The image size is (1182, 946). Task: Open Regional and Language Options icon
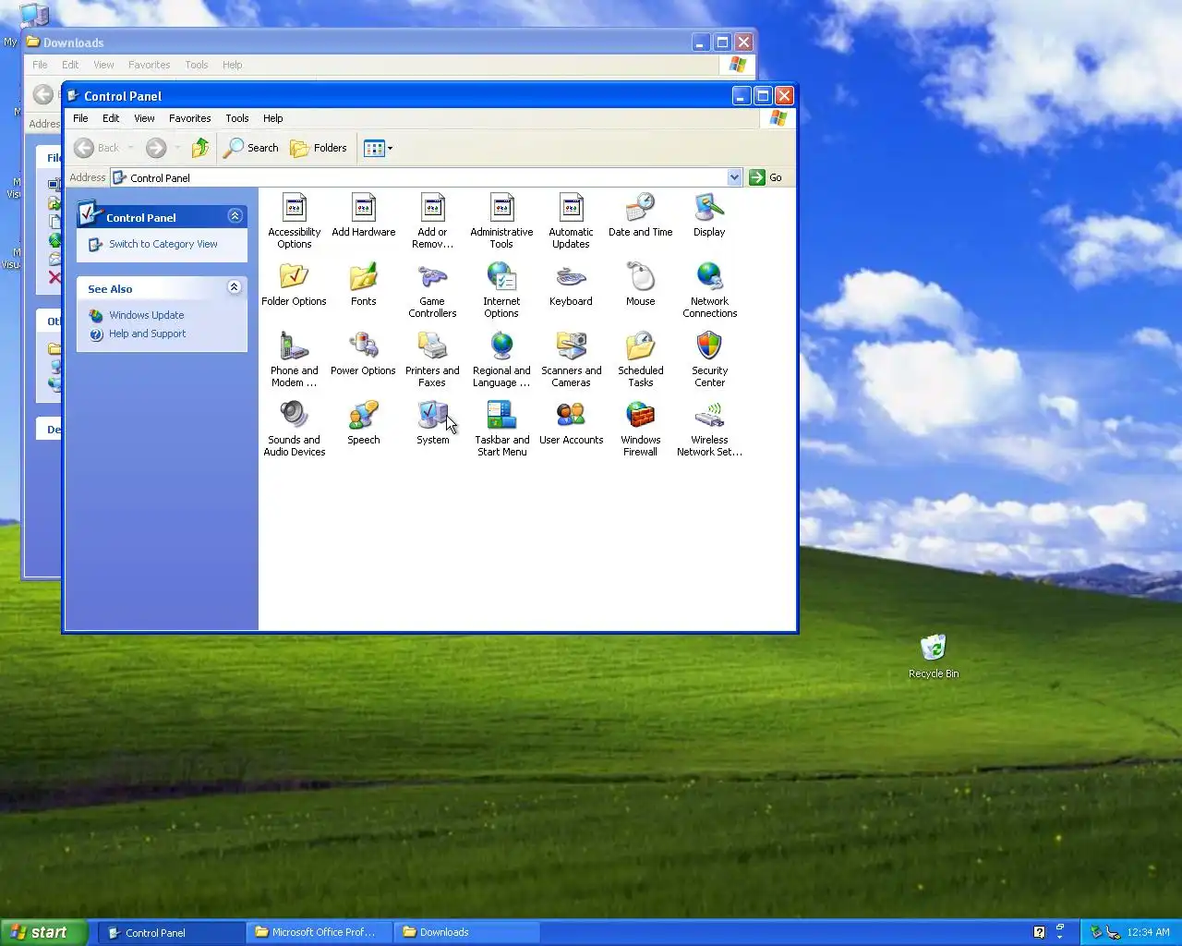point(501,358)
